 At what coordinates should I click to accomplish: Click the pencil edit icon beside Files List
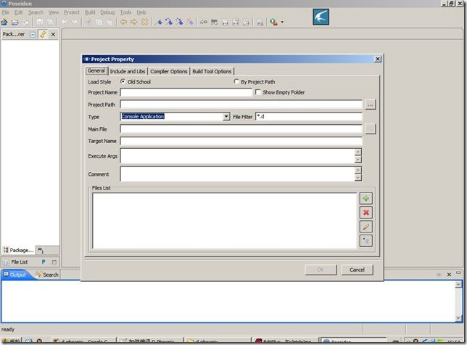click(x=365, y=227)
